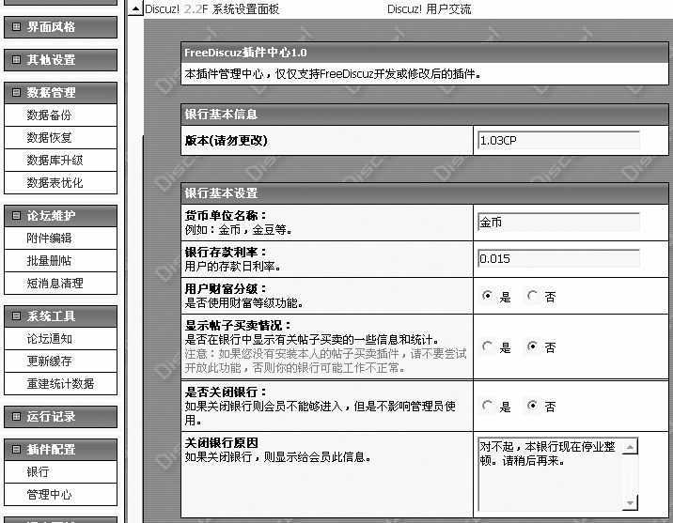Toggle the 论坛维护 section header icon
The width and height of the screenshot is (673, 523).
point(16,216)
